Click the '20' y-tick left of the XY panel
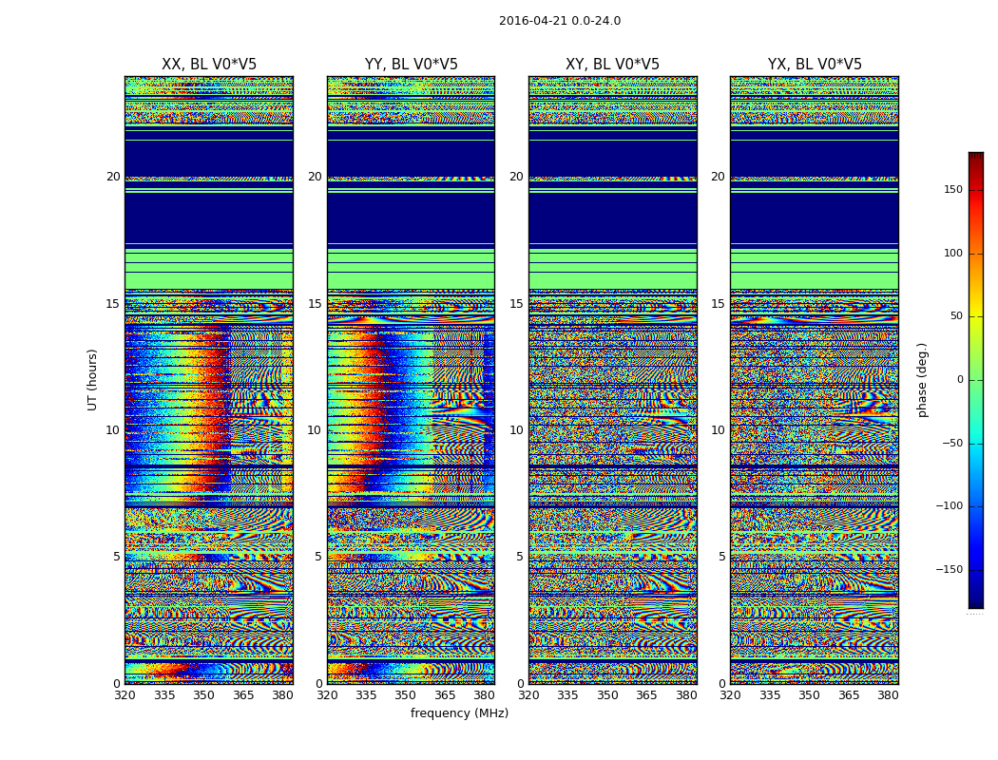 click(x=516, y=177)
